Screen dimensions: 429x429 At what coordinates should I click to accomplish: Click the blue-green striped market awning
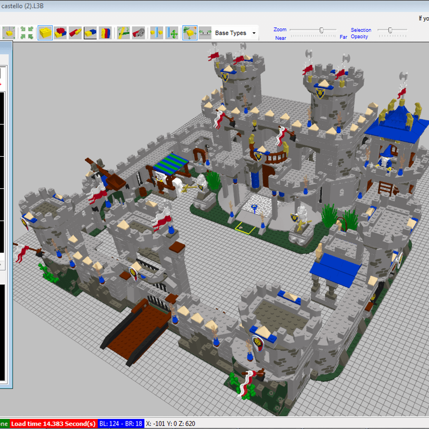pyautogui.click(x=171, y=164)
